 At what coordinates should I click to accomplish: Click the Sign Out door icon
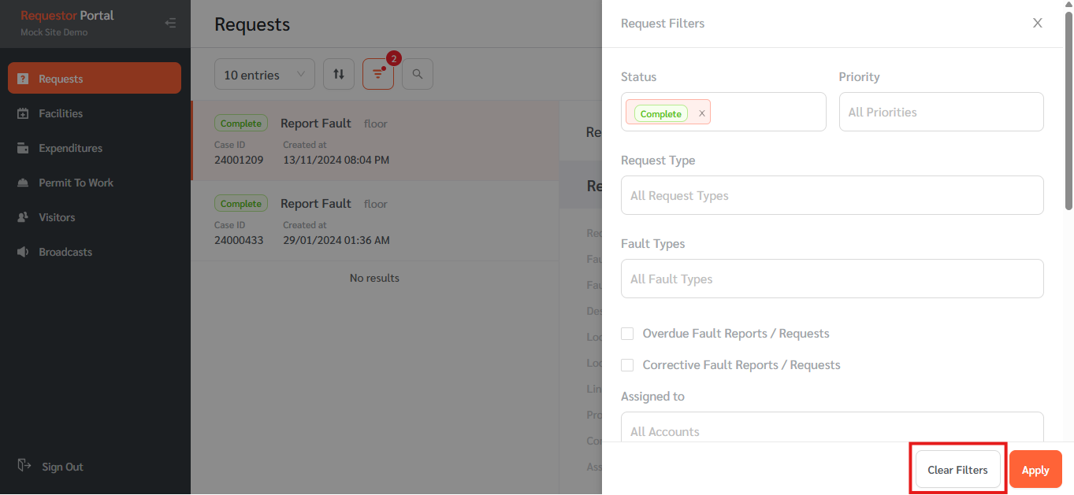tap(24, 466)
